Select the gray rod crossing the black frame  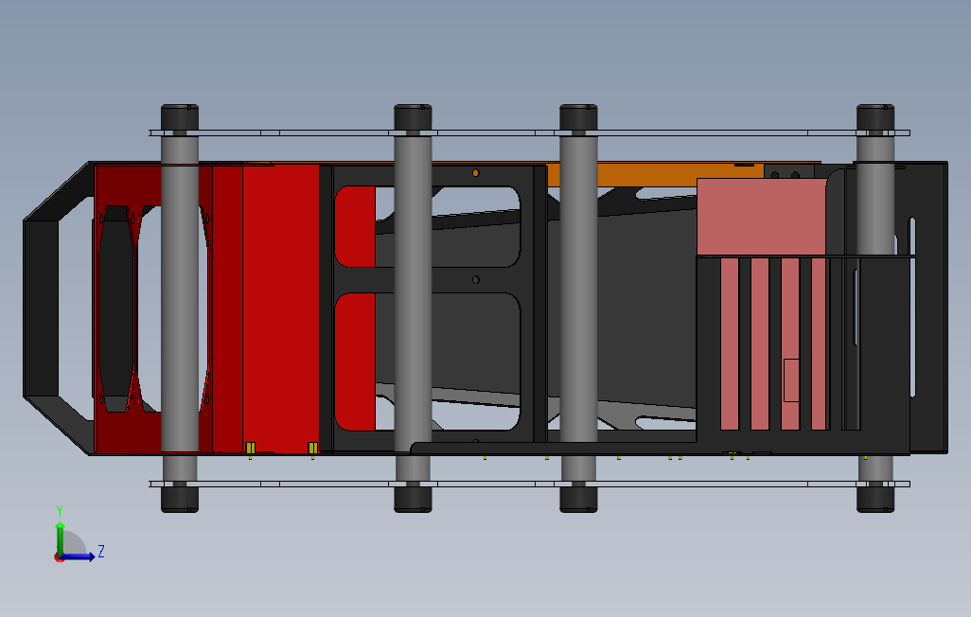[413, 308]
